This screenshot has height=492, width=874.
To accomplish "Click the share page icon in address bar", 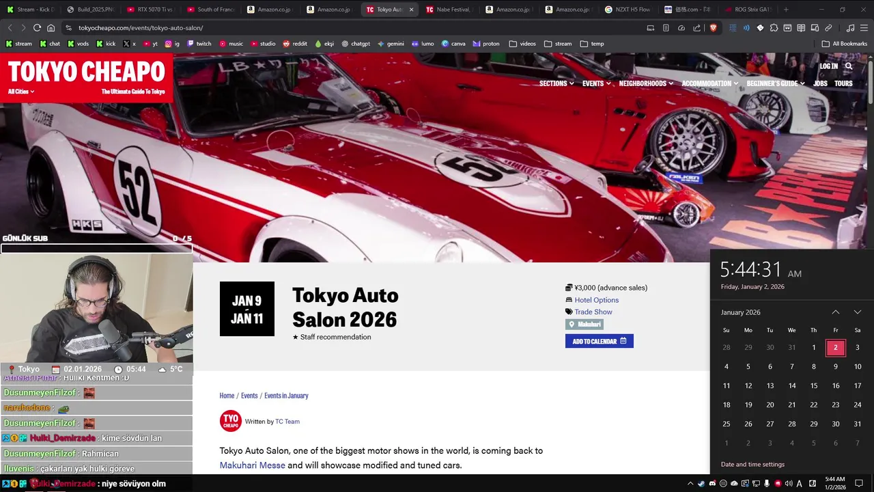I will [696, 28].
